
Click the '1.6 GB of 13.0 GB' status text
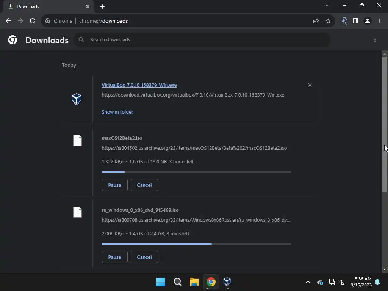[x=148, y=161]
